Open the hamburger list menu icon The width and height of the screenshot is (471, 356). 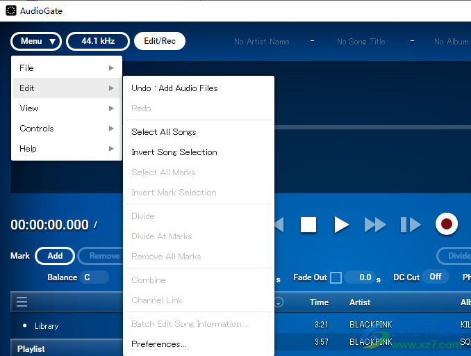[x=22, y=302]
